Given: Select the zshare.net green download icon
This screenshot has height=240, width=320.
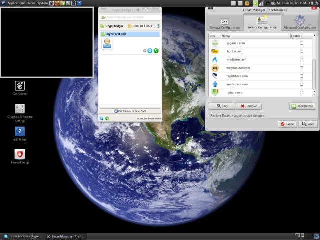Looking at the screenshot, I should (215, 92).
